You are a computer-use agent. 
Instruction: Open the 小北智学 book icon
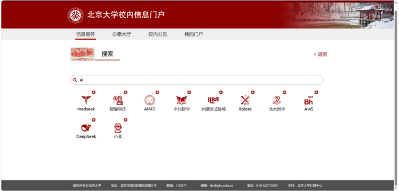pyautogui.click(x=181, y=100)
